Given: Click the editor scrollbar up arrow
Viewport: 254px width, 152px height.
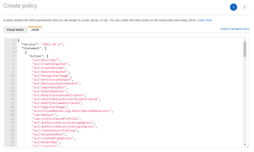Looking at the screenshot, I should click(245, 40).
